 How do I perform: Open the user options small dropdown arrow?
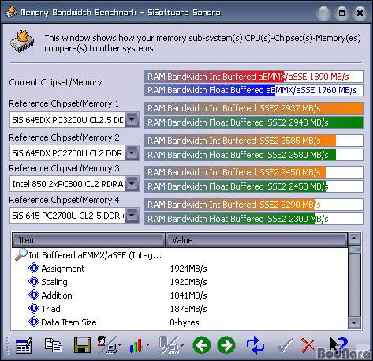pos(120,344)
